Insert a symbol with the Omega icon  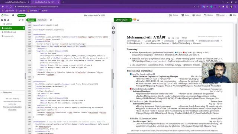pyautogui.click(x=51, y=20)
